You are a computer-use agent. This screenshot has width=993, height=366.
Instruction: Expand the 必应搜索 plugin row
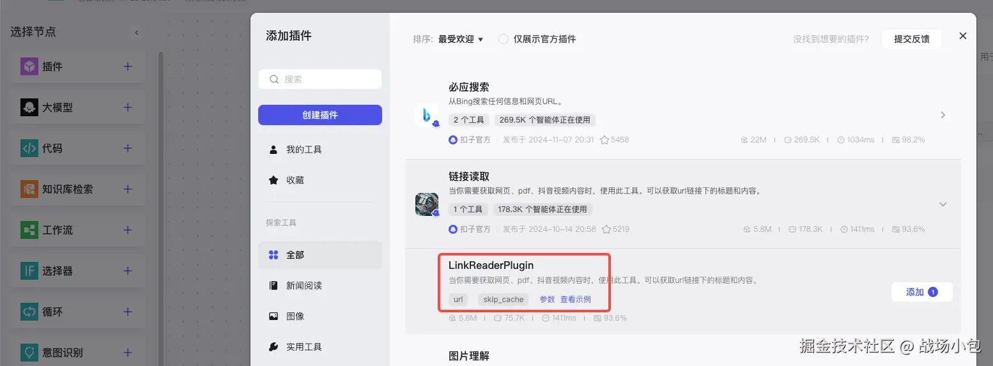pos(943,115)
